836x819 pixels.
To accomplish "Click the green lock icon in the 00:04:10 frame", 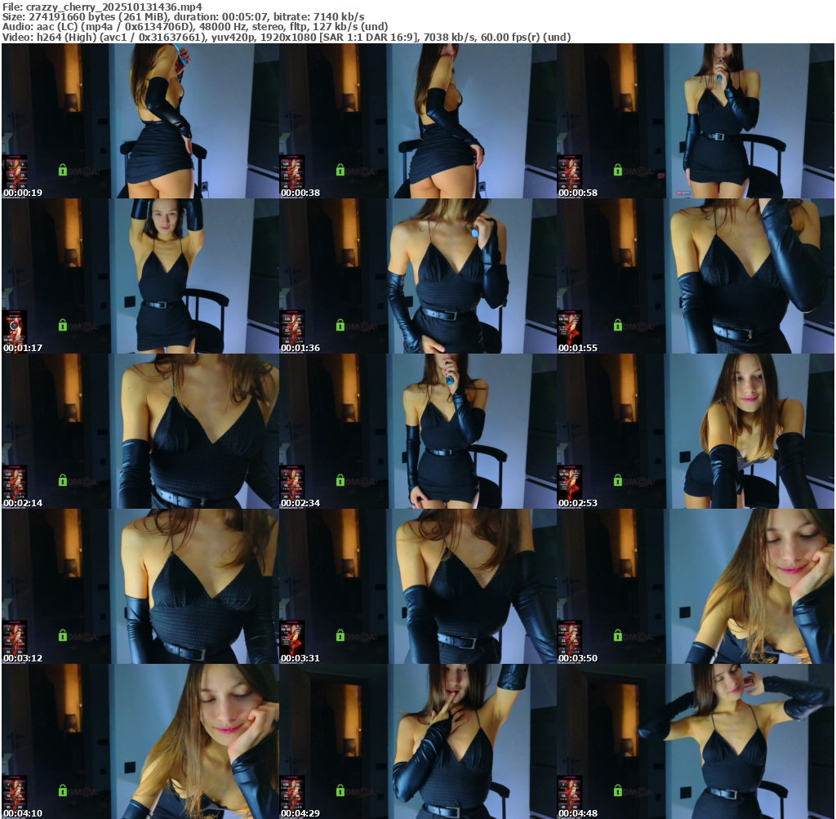I will (62, 790).
